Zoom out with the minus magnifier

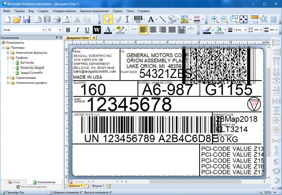224,19
